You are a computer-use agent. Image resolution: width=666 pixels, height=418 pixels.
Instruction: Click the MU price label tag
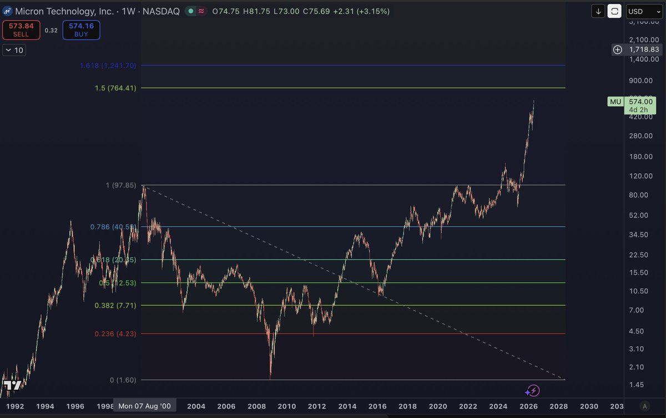(x=615, y=101)
